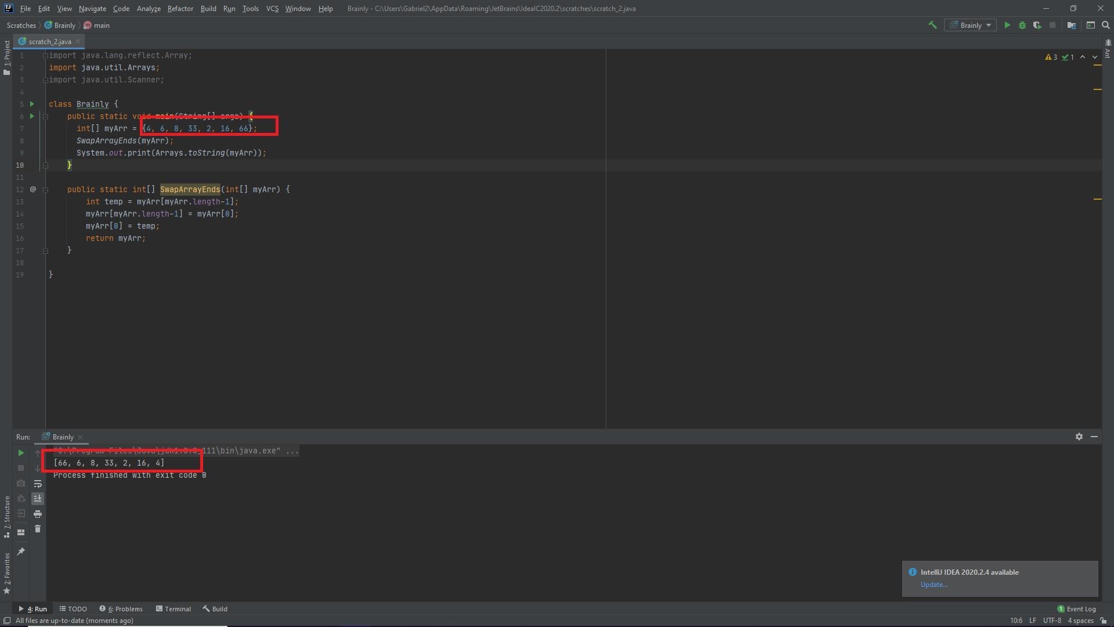Open the Event Log button

point(1076,609)
